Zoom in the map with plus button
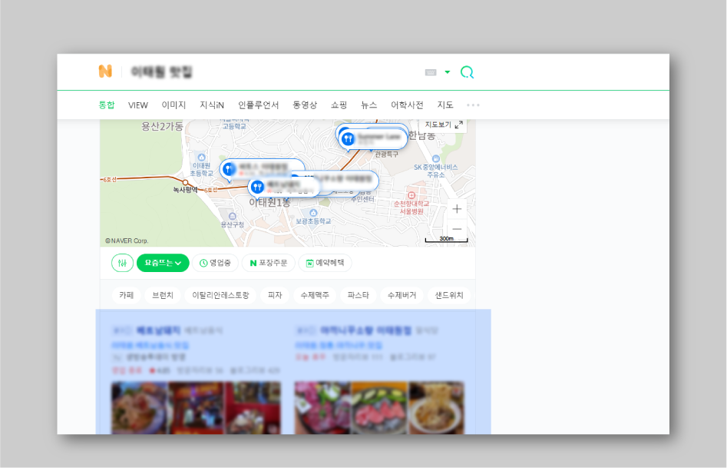 tap(457, 209)
